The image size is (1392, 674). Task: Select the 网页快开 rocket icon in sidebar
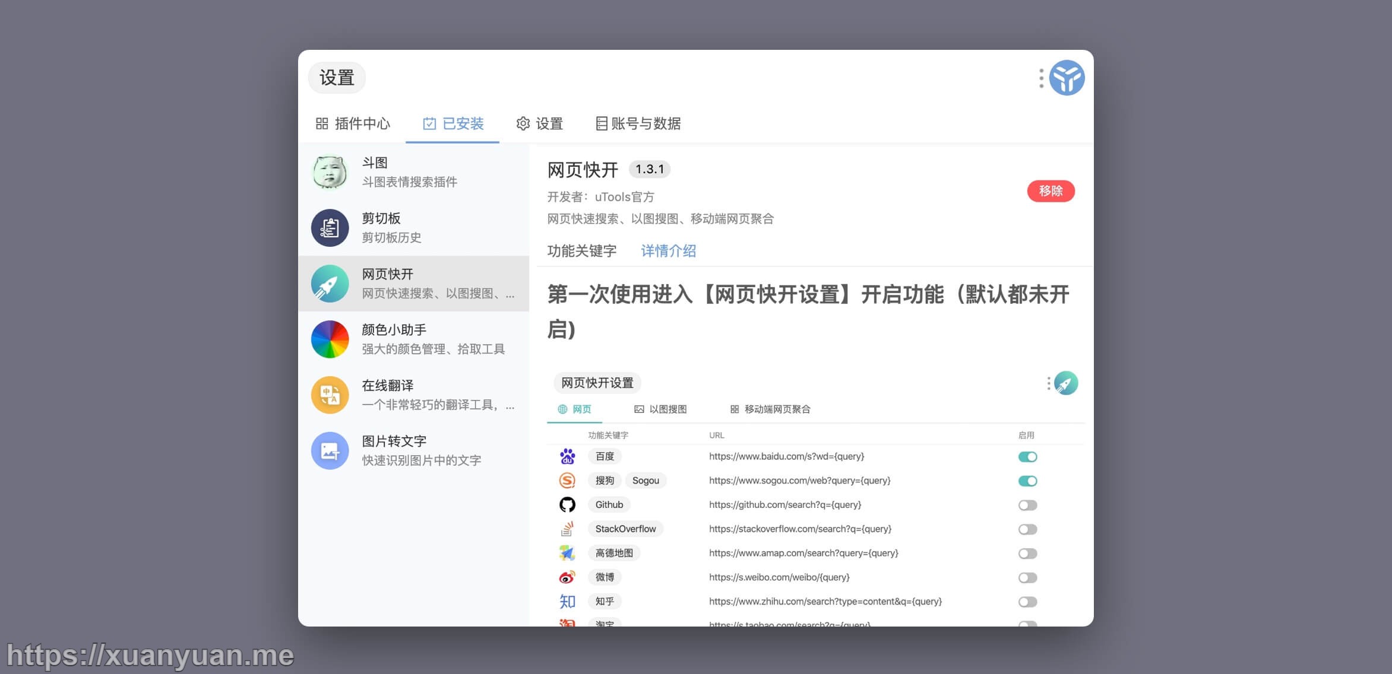330,284
